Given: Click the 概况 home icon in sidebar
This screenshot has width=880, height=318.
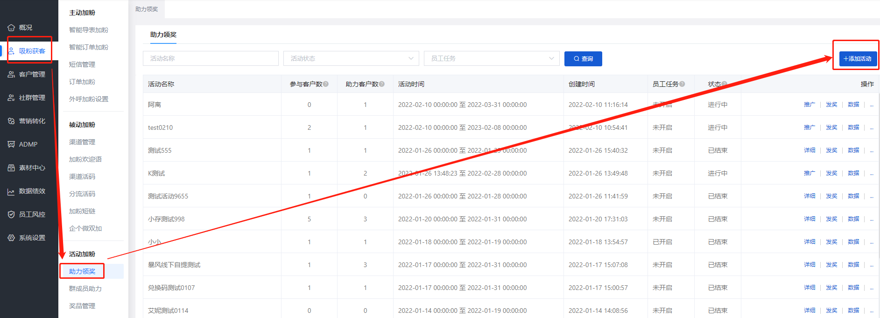Looking at the screenshot, I should pos(11,28).
